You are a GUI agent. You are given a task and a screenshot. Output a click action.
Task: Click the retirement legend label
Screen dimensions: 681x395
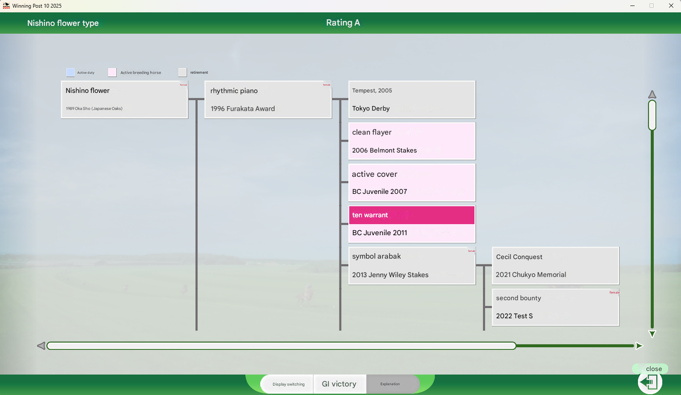point(199,72)
